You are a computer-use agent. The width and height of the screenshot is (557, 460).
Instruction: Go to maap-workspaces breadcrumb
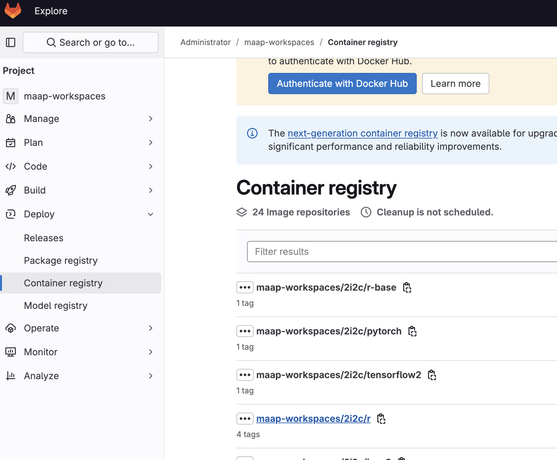pyautogui.click(x=279, y=42)
